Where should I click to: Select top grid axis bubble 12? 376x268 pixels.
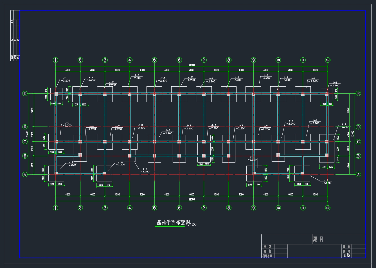(x=328, y=60)
